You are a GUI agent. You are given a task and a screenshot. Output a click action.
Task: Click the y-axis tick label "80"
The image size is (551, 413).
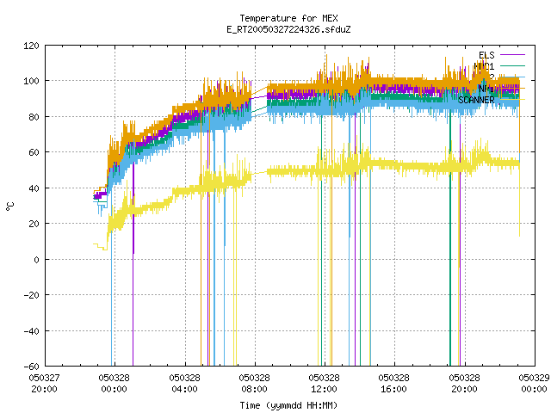[34, 117]
